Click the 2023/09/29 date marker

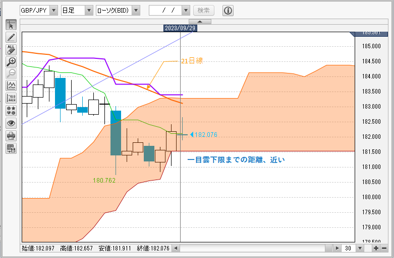click(x=180, y=28)
